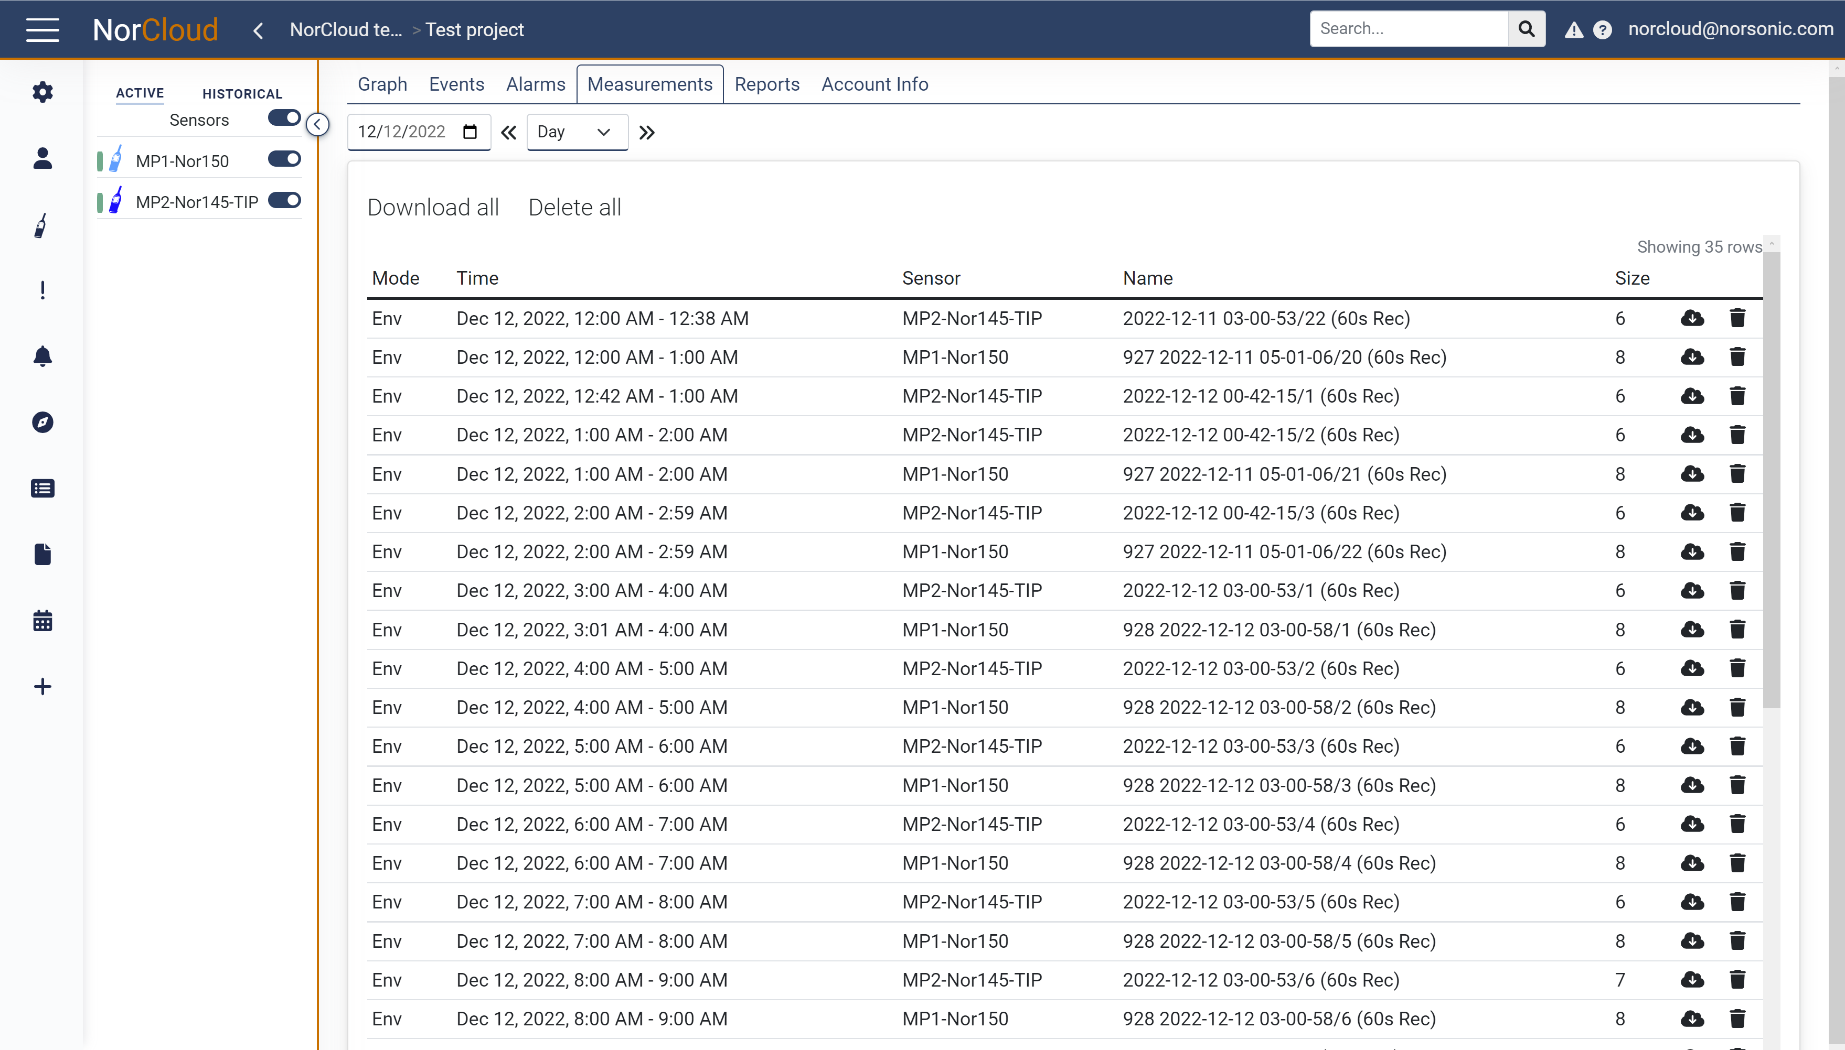Open the calendar sidebar icon
The height and width of the screenshot is (1050, 1845).
click(x=42, y=620)
